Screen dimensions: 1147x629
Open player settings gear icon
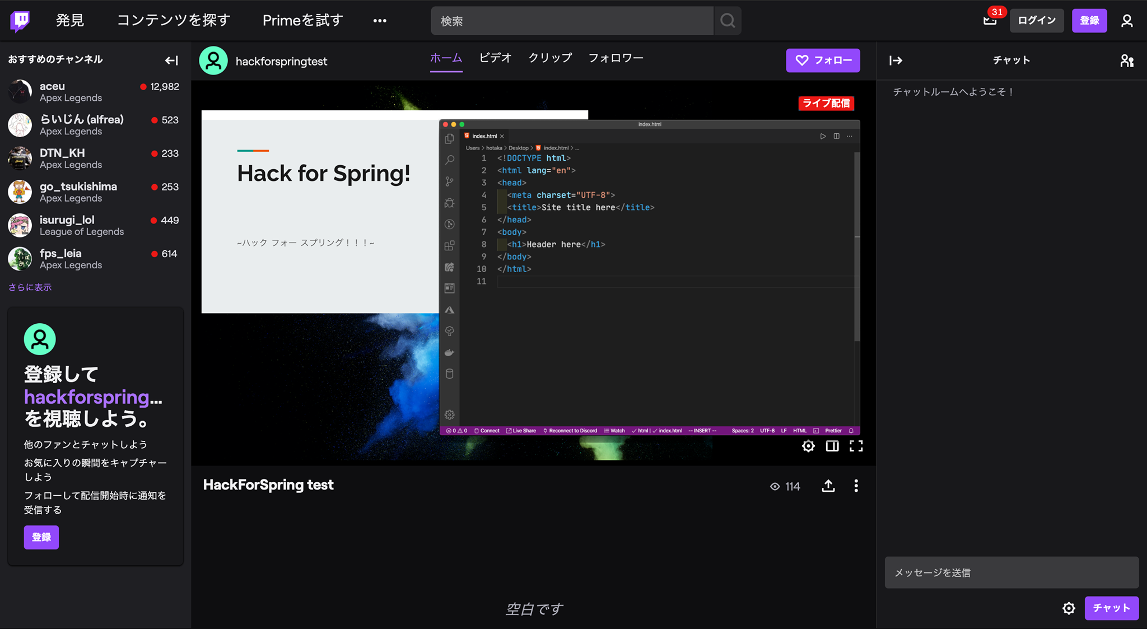point(808,446)
